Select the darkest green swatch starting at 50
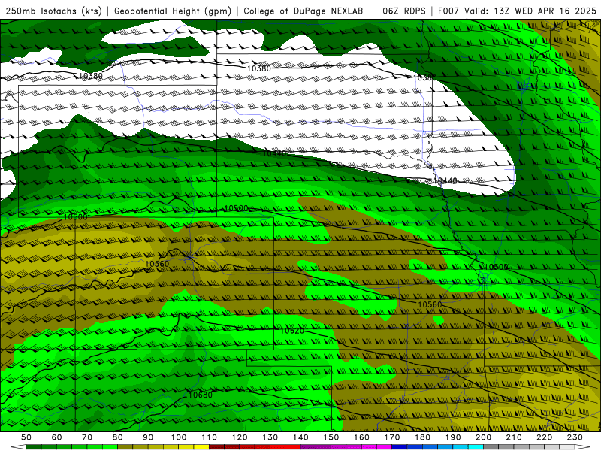Screen dimensions: 601x451 pos(33,446)
